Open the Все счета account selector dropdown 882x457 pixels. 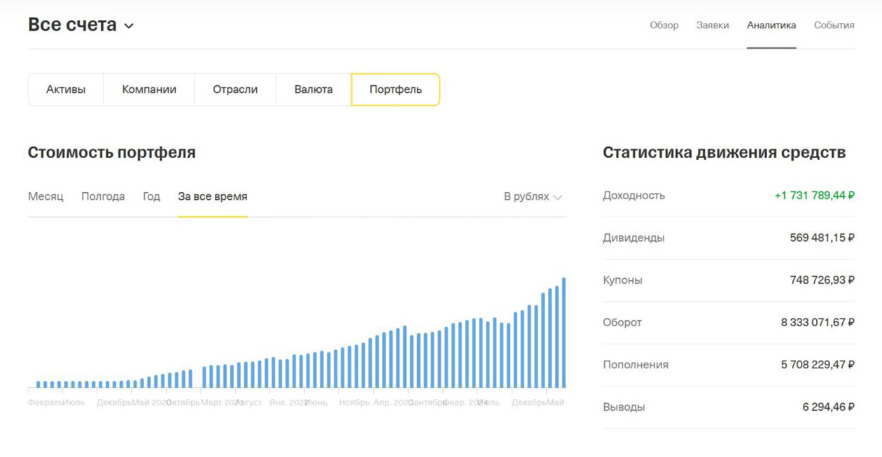pyautogui.click(x=73, y=24)
